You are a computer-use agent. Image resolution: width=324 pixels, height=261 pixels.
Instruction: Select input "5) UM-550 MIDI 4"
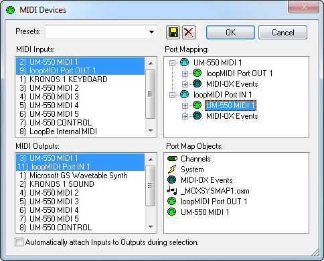(80, 105)
